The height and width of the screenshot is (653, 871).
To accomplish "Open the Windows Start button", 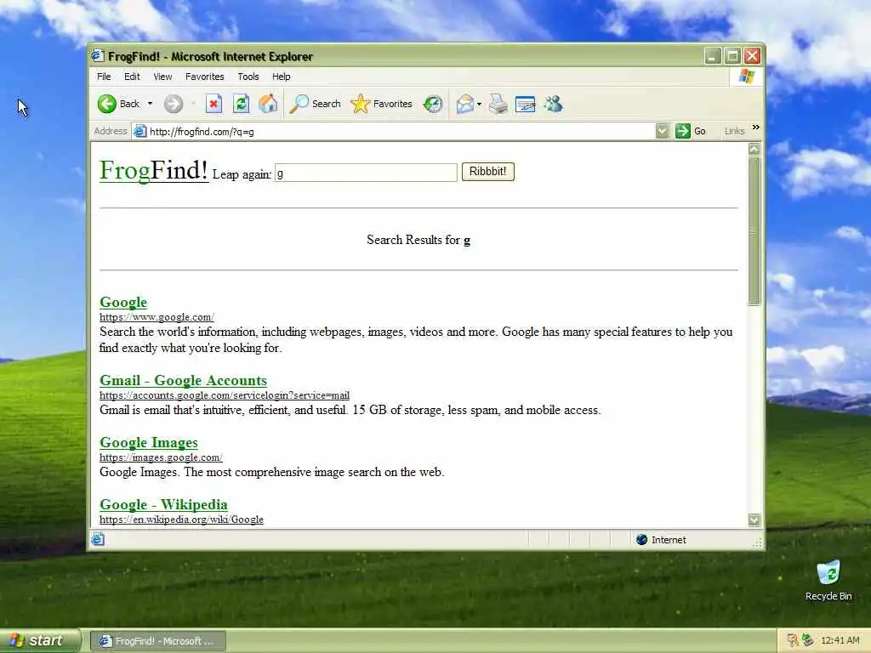I will click(x=39, y=640).
